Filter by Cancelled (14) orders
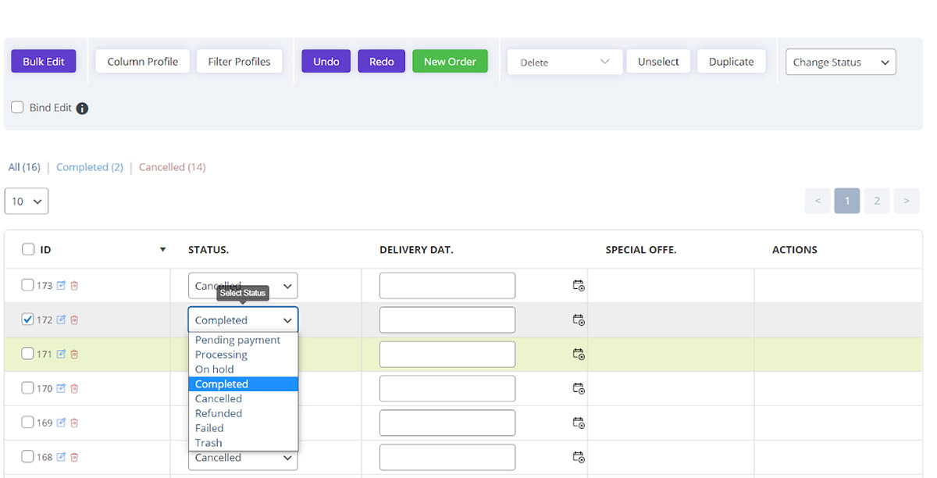This screenshot has height=478, width=937. [173, 167]
